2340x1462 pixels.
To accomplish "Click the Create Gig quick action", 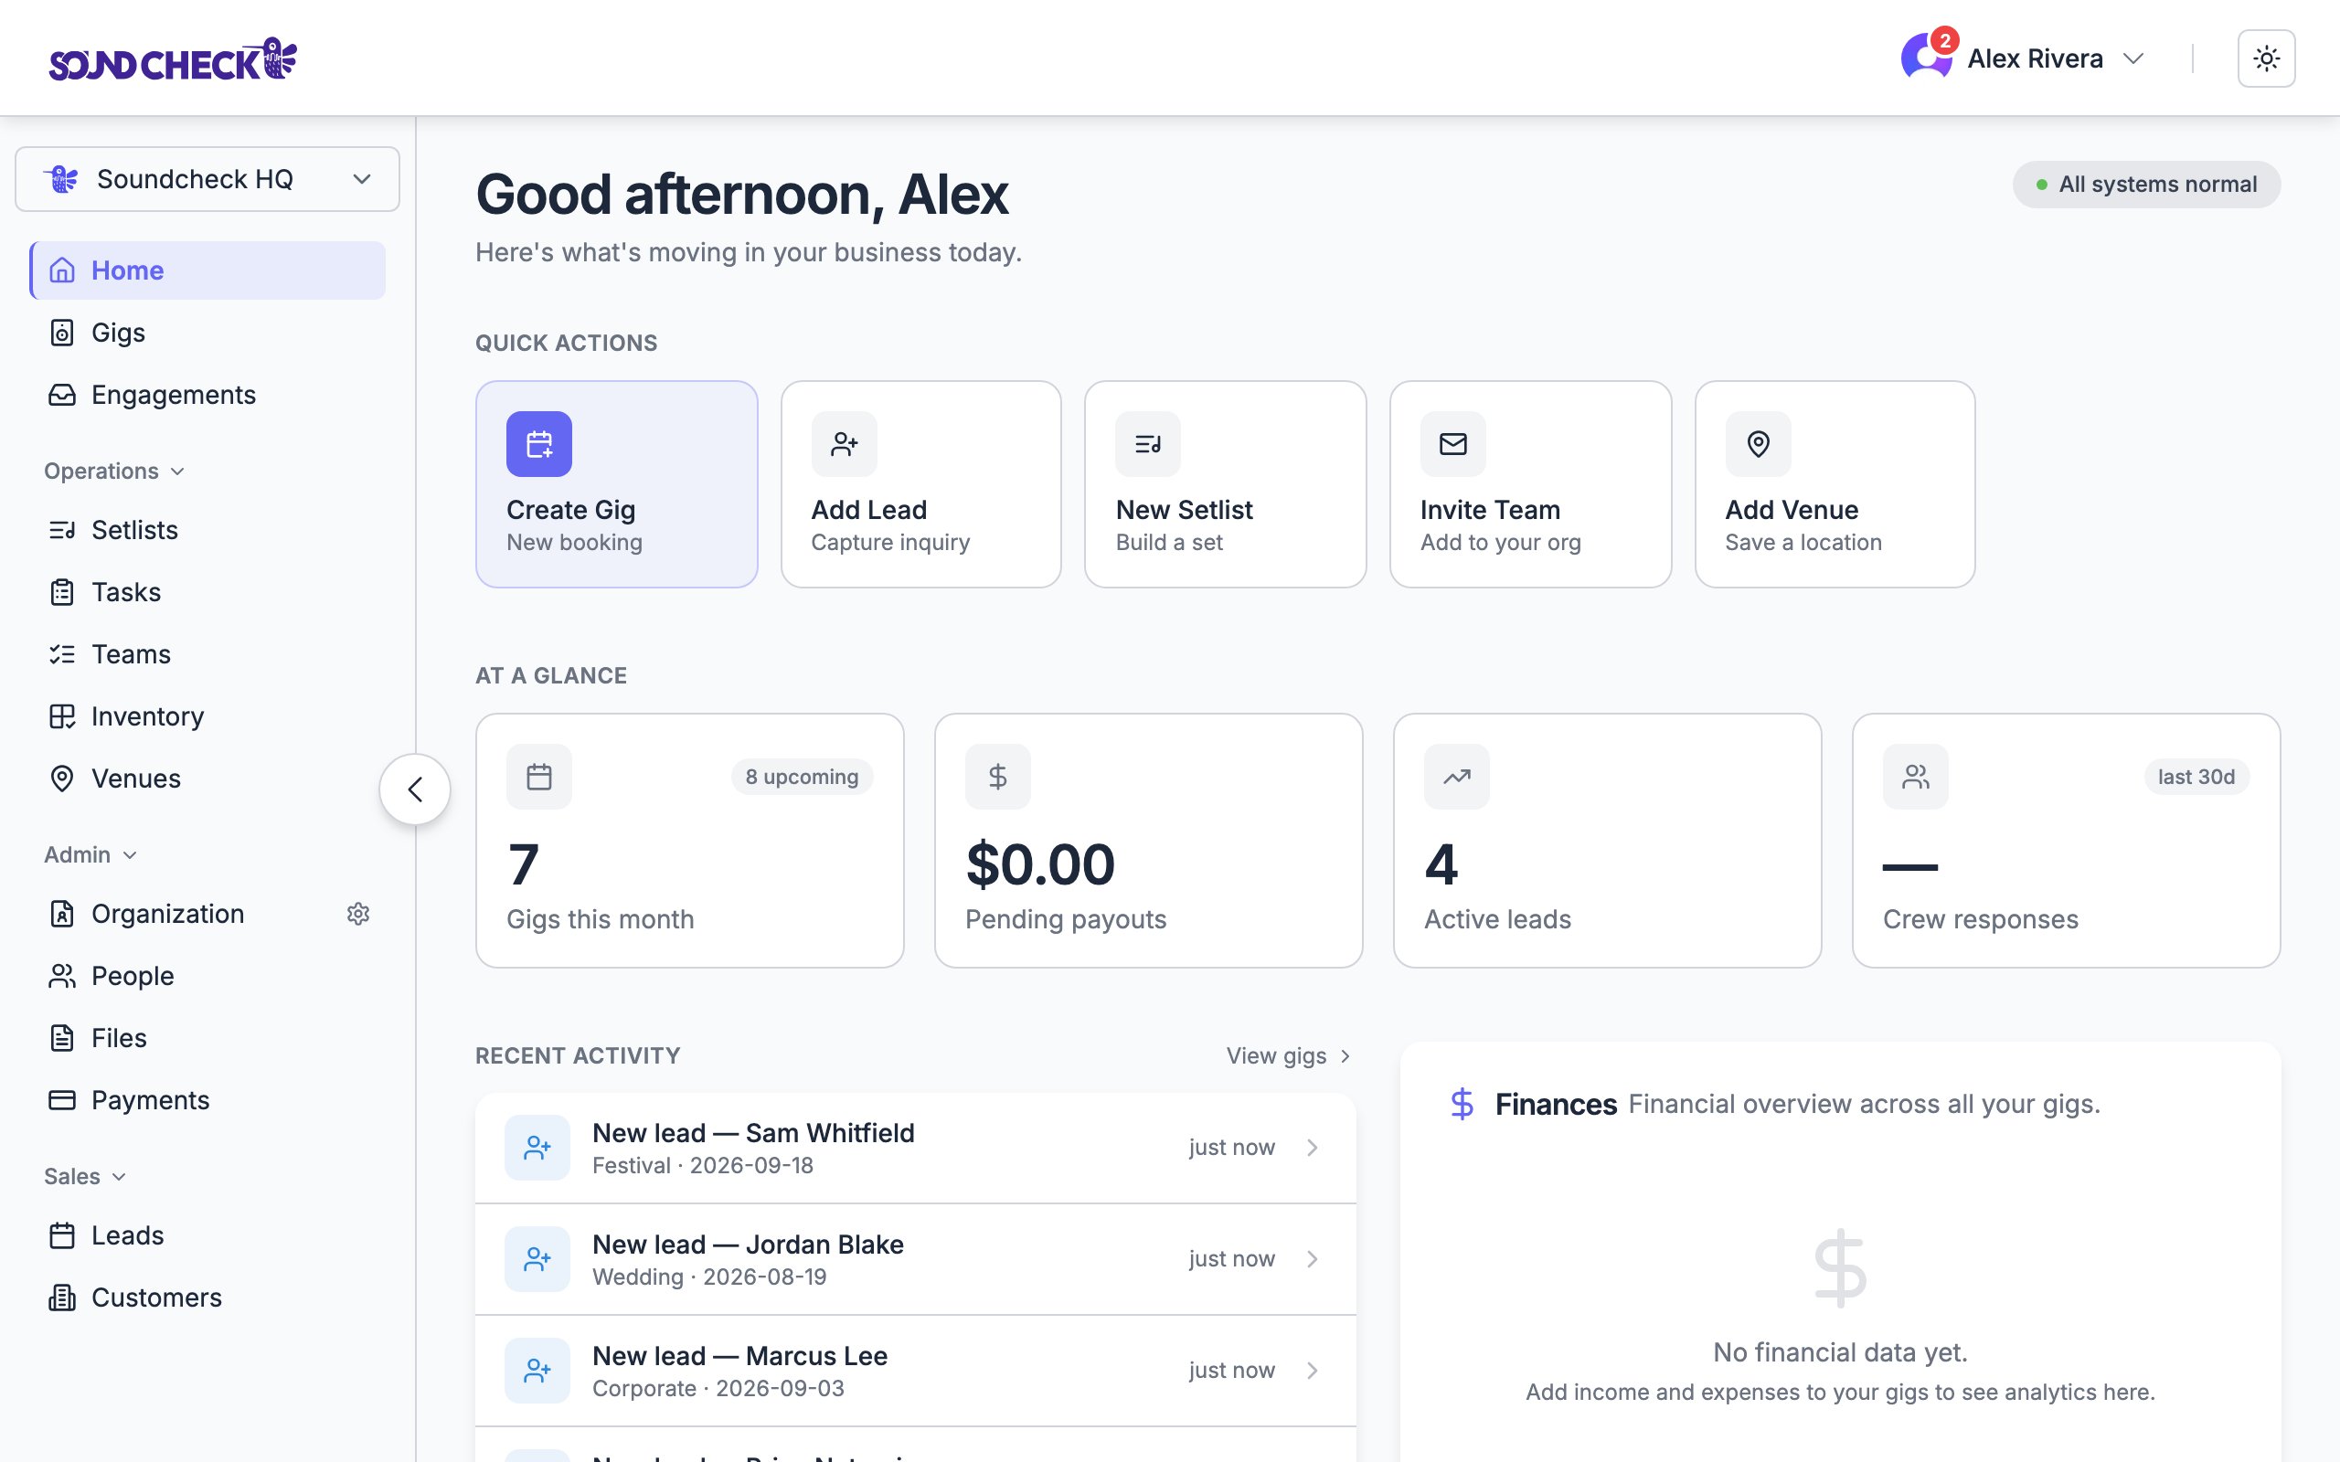I will pyautogui.click(x=616, y=484).
